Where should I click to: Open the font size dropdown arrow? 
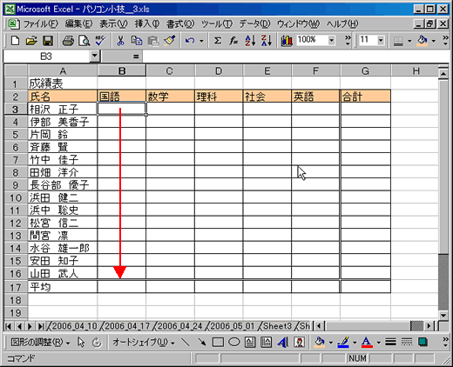tap(381, 40)
